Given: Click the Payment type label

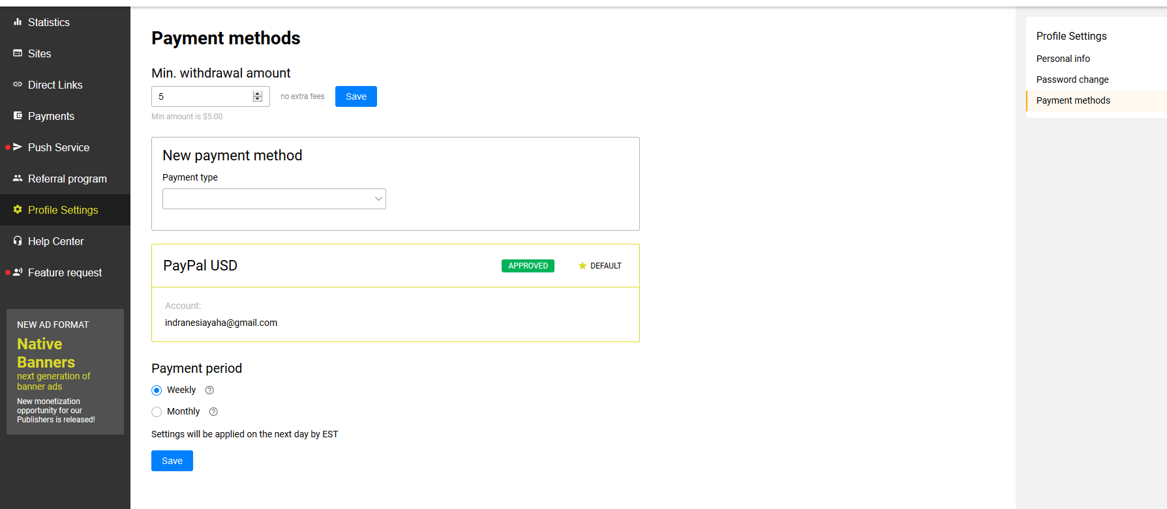Looking at the screenshot, I should coord(190,177).
